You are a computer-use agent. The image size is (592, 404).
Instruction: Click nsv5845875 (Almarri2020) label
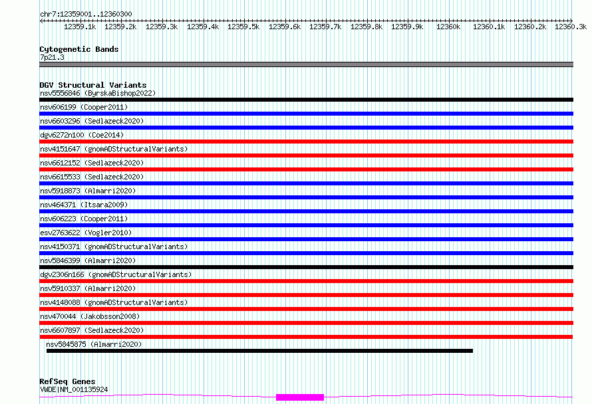(x=94, y=344)
